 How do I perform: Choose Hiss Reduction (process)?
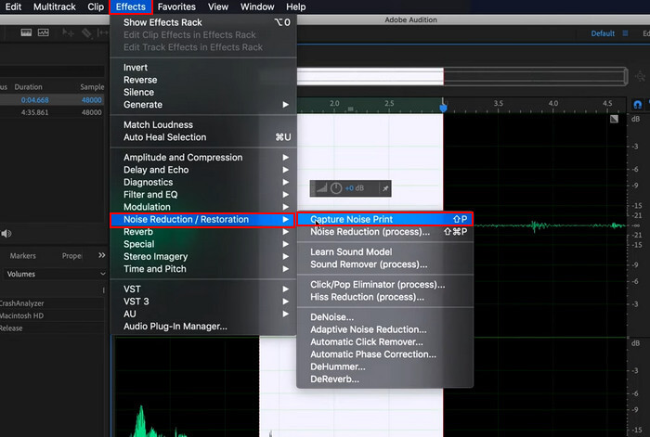[x=385, y=297]
